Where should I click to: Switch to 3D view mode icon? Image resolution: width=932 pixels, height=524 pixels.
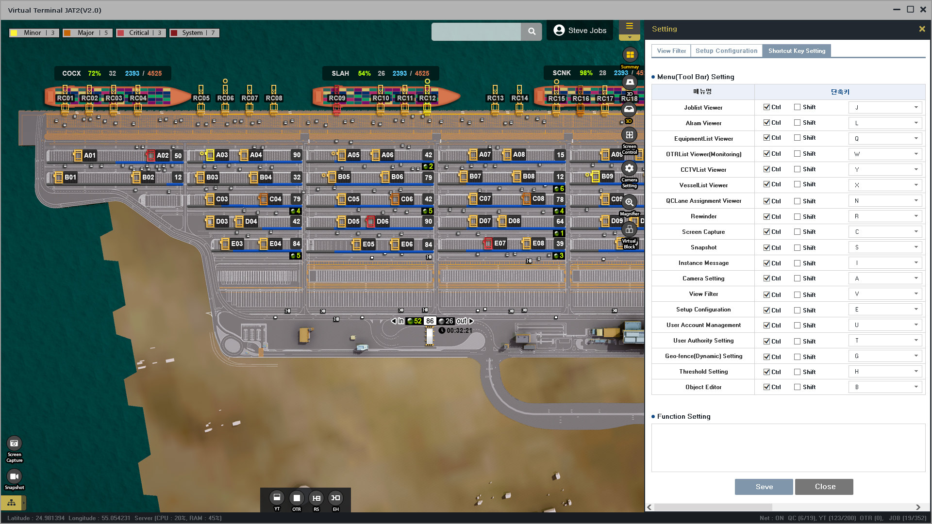(x=629, y=110)
